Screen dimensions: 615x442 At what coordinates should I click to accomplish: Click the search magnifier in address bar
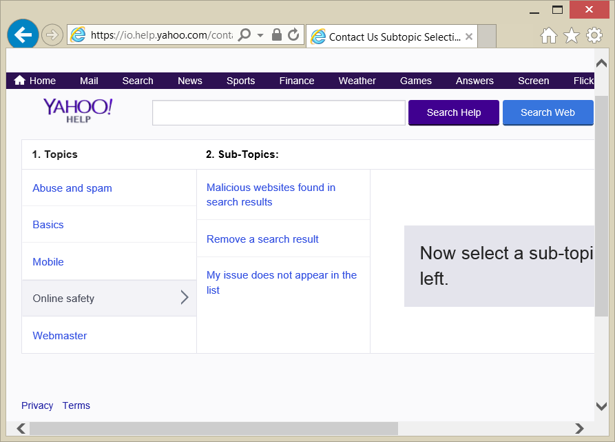tap(244, 34)
